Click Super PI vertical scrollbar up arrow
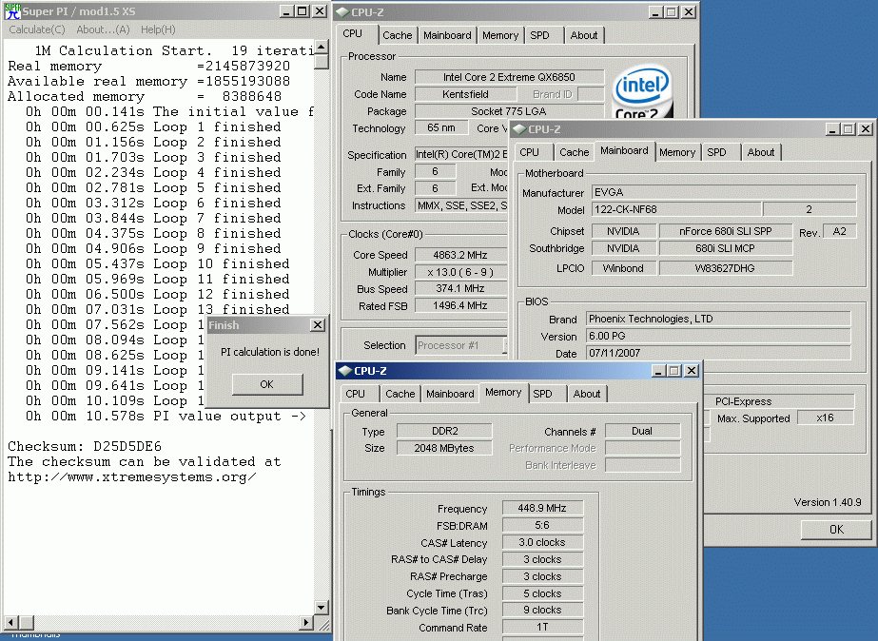 pyautogui.click(x=321, y=47)
